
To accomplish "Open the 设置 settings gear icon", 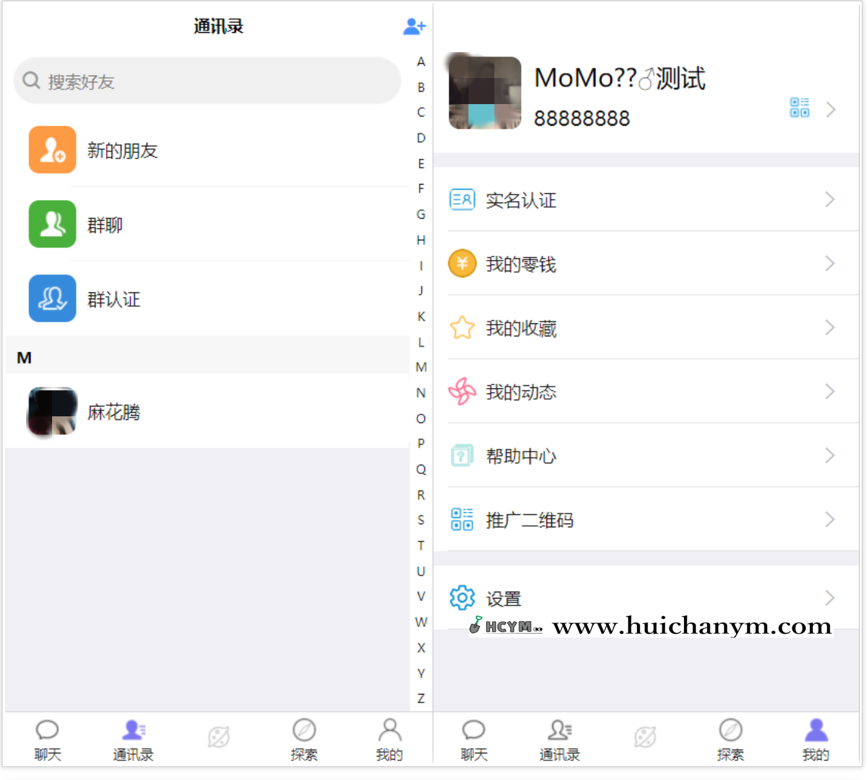I will click(x=461, y=597).
